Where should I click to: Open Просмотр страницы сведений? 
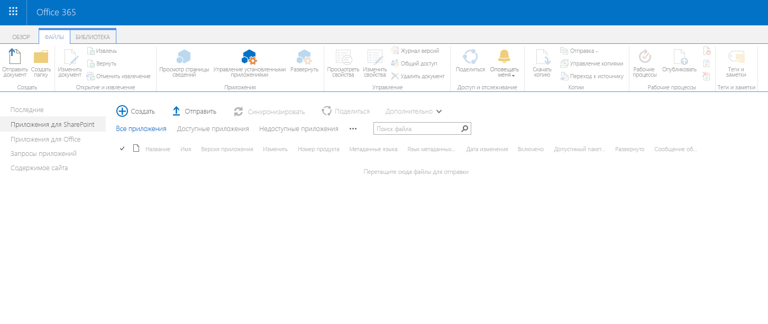184,63
